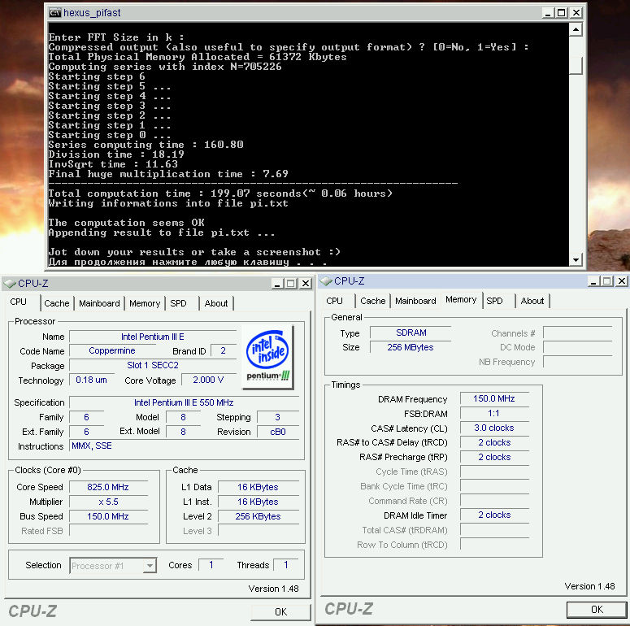Click OK in the left CPU-Z window
Viewport: 630px width, 626px height.
coord(280,612)
